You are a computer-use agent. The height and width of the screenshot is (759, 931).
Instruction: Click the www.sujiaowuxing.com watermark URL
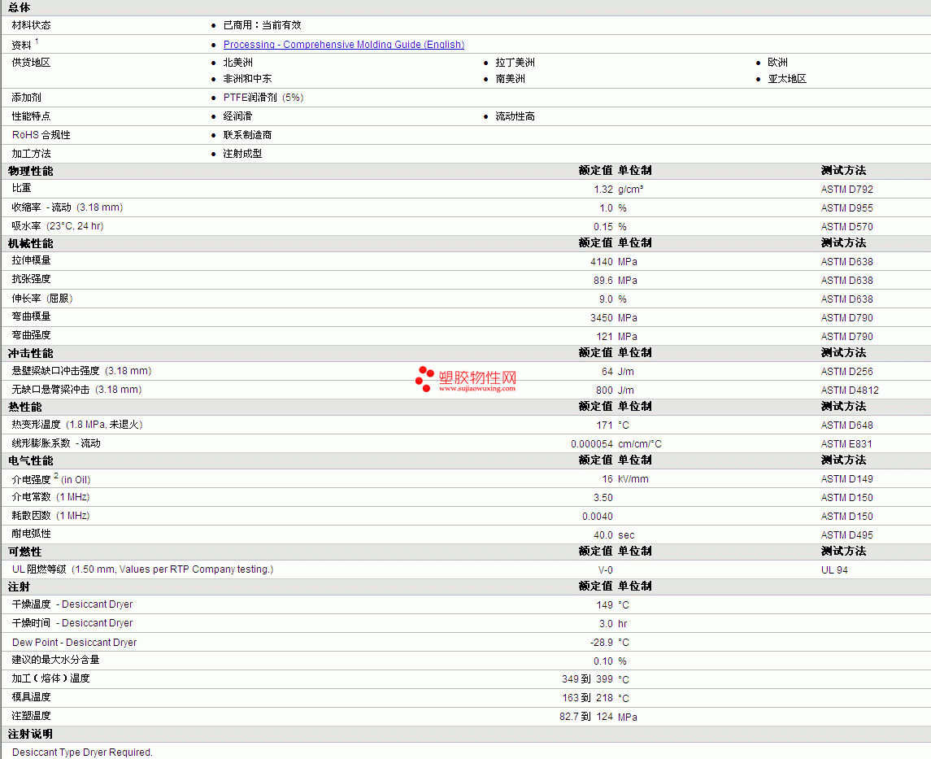[477, 388]
